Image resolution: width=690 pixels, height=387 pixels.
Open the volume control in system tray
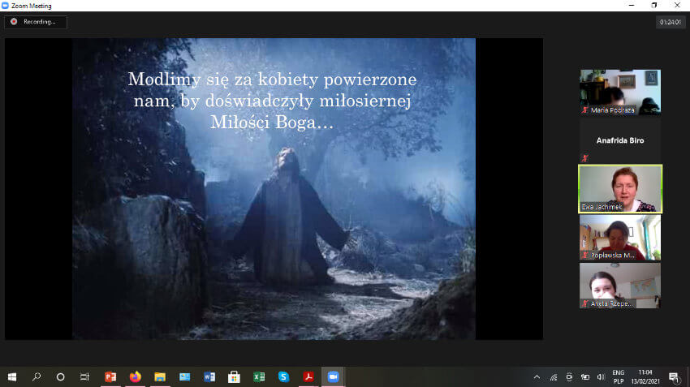(601, 377)
